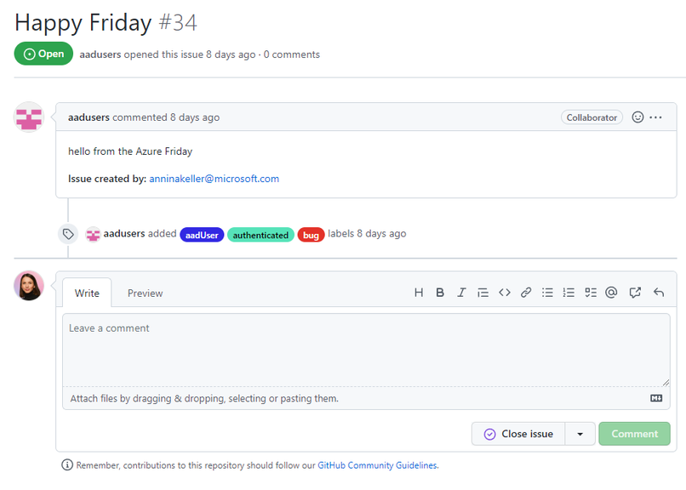Switch to the Preview tab

(146, 293)
